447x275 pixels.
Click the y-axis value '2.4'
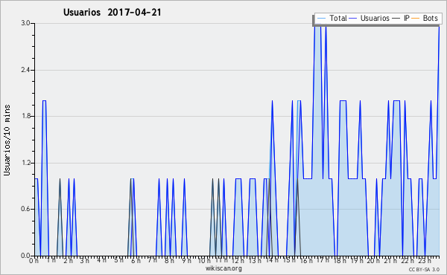coord(26,70)
